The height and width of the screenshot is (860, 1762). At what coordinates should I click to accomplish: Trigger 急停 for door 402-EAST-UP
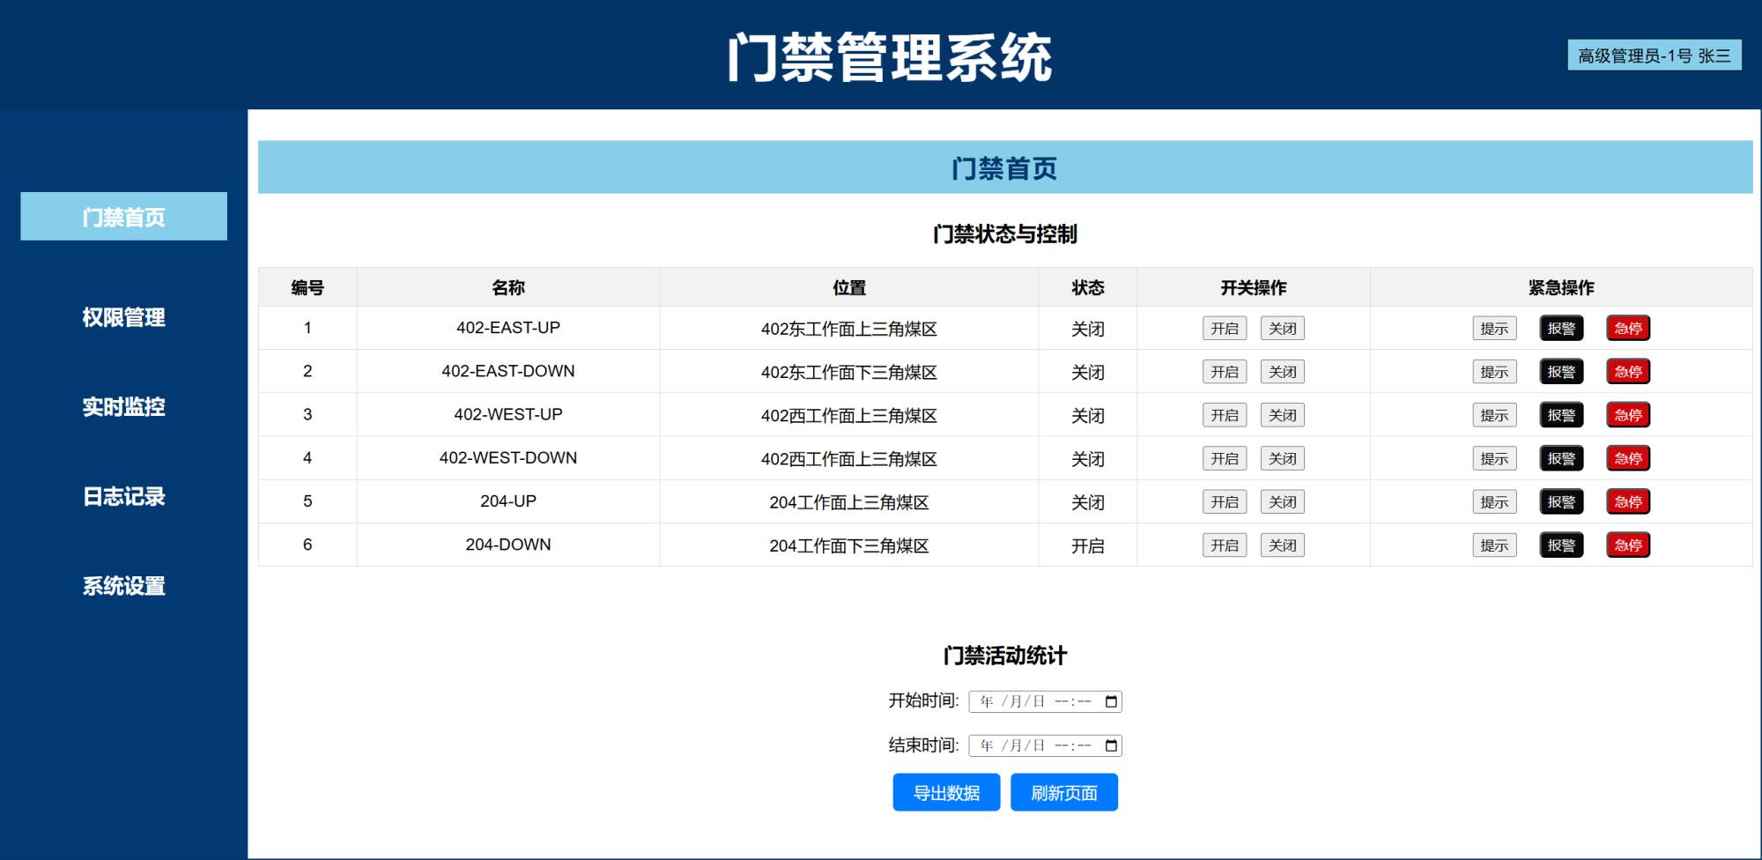pyautogui.click(x=1627, y=329)
